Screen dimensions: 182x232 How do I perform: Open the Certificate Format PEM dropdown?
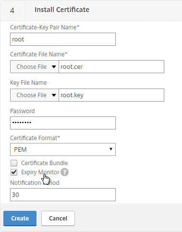[x=63, y=149]
